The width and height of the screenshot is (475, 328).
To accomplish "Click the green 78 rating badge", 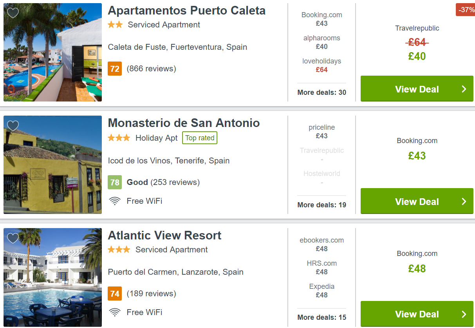I will coord(115,182).
